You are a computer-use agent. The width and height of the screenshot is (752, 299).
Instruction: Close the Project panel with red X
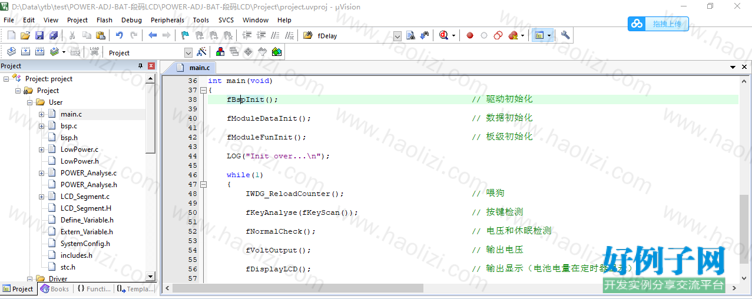(151, 66)
